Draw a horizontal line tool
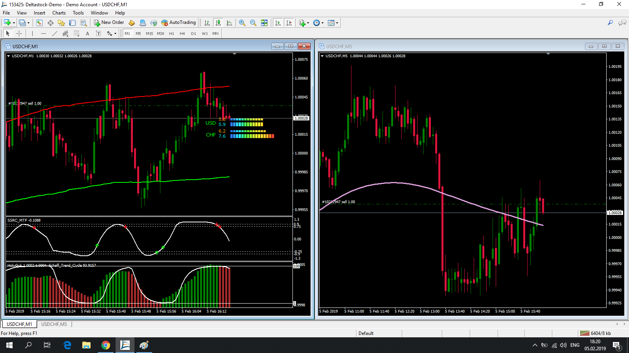This screenshot has width=629, height=353. [43, 33]
